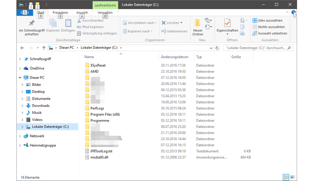Open the Ansicht ribbon tab
The image size is (313, 181).
(x=82, y=13)
